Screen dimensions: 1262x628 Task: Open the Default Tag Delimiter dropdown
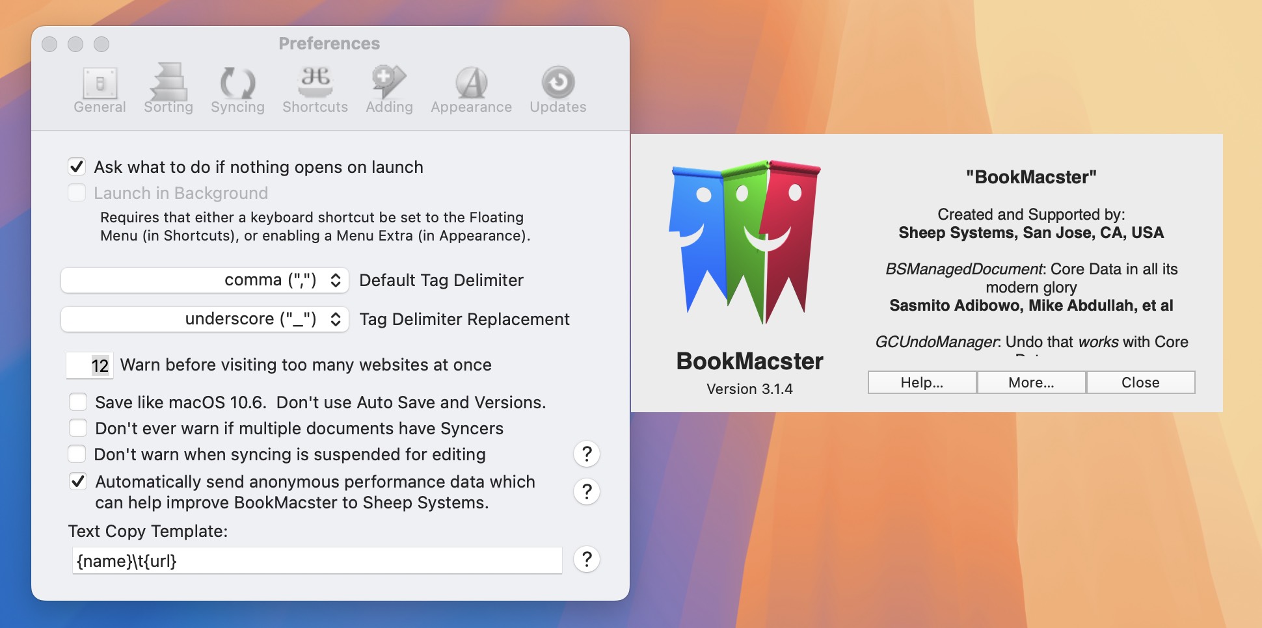205,280
